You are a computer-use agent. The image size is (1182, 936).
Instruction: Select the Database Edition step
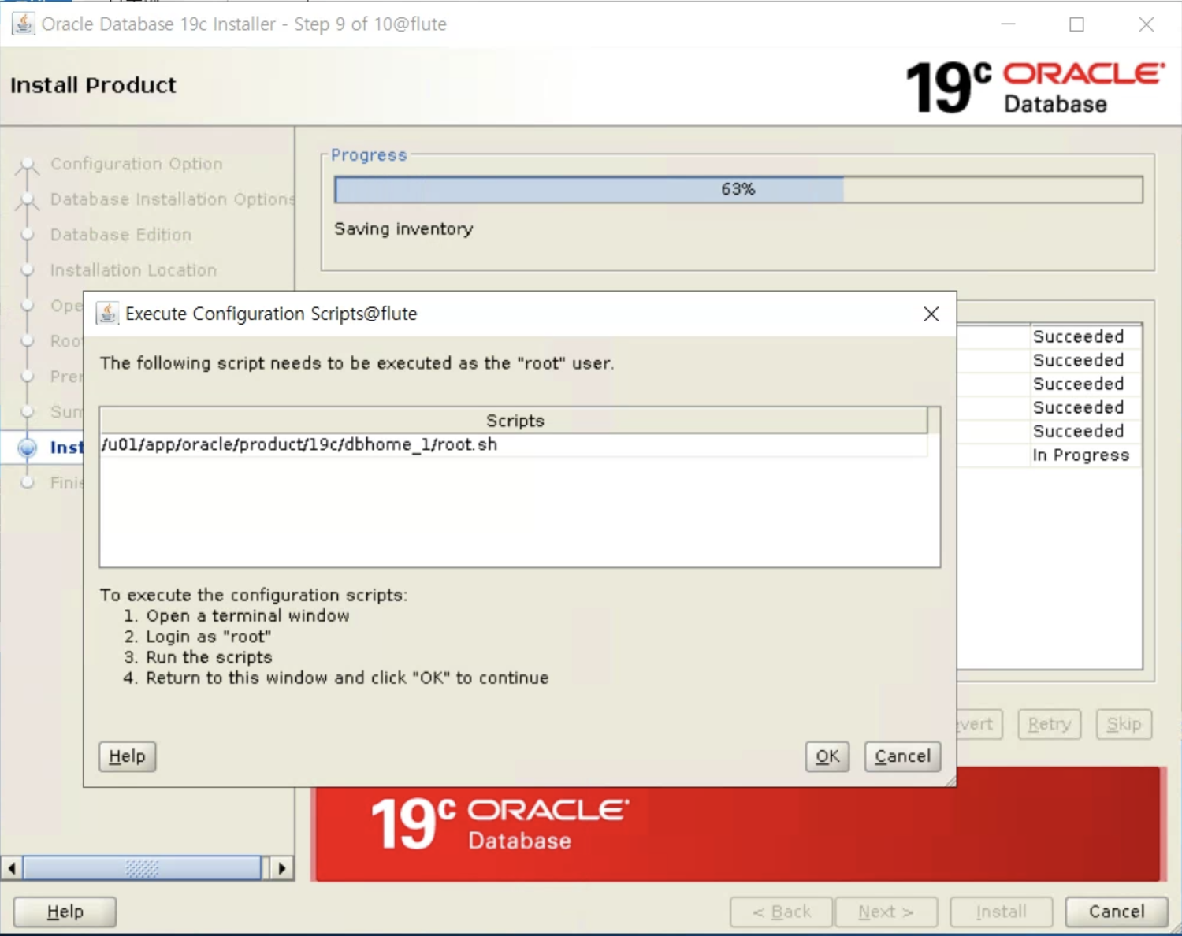coord(121,235)
